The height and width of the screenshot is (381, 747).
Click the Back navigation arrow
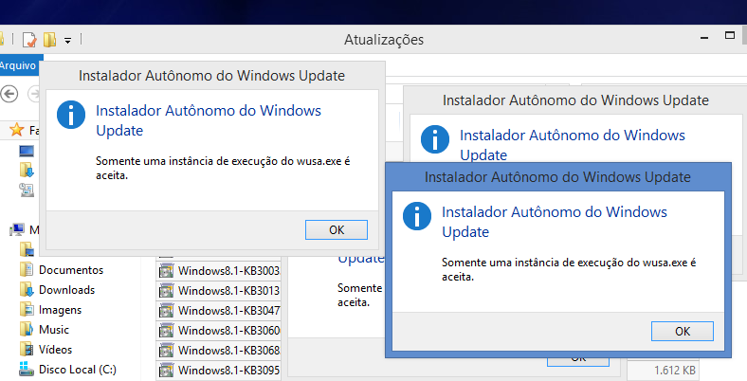pyautogui.click(x=9, y=94)
